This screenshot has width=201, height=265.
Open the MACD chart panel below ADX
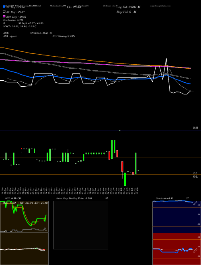pyautogui.click(x=24, y=249)
